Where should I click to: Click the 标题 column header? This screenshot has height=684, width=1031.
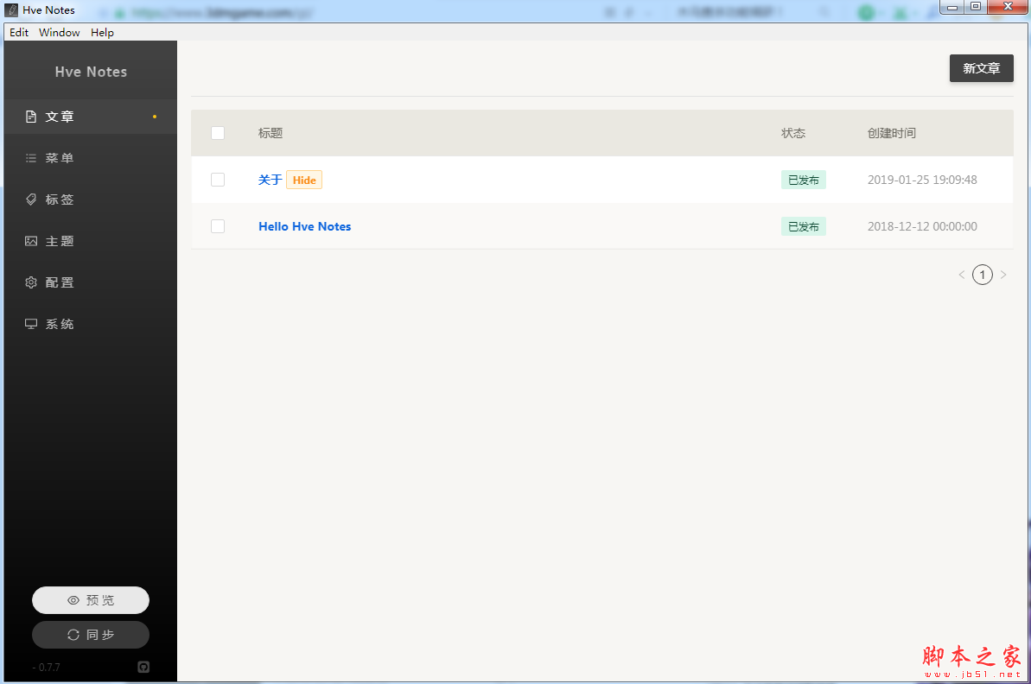270,133
